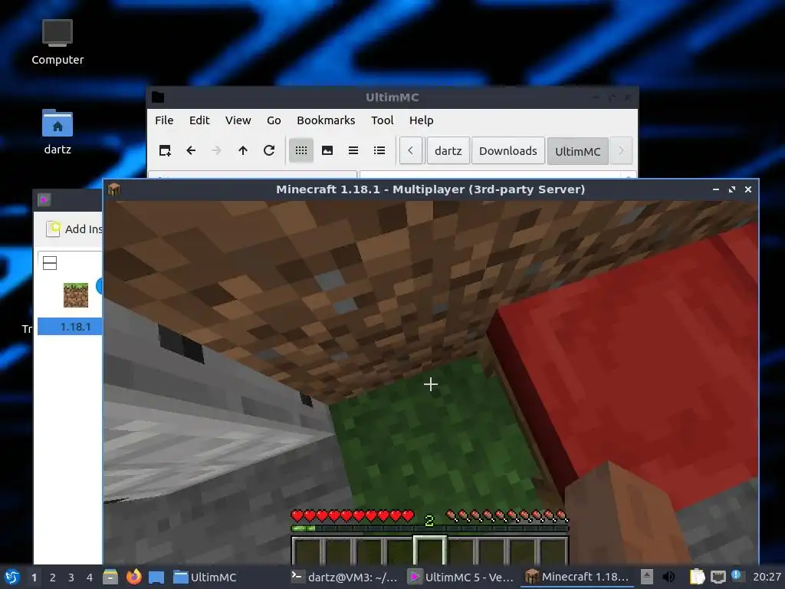The width and height of the screenshot is (785, 589).
Task: Open the dartz home folder icon
Action: pyautogui.click(x=57, y=132)
